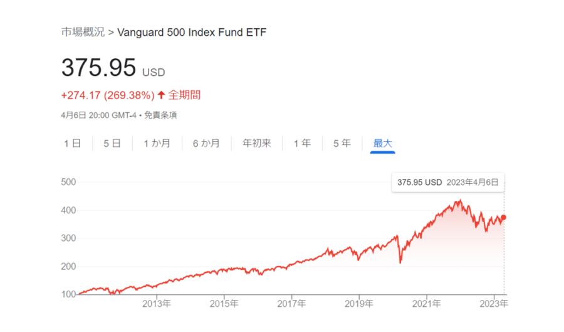Click the 2019年 x-axis label
The height and width of the screenshot is (332, 564).
click(x=359, y=304)
